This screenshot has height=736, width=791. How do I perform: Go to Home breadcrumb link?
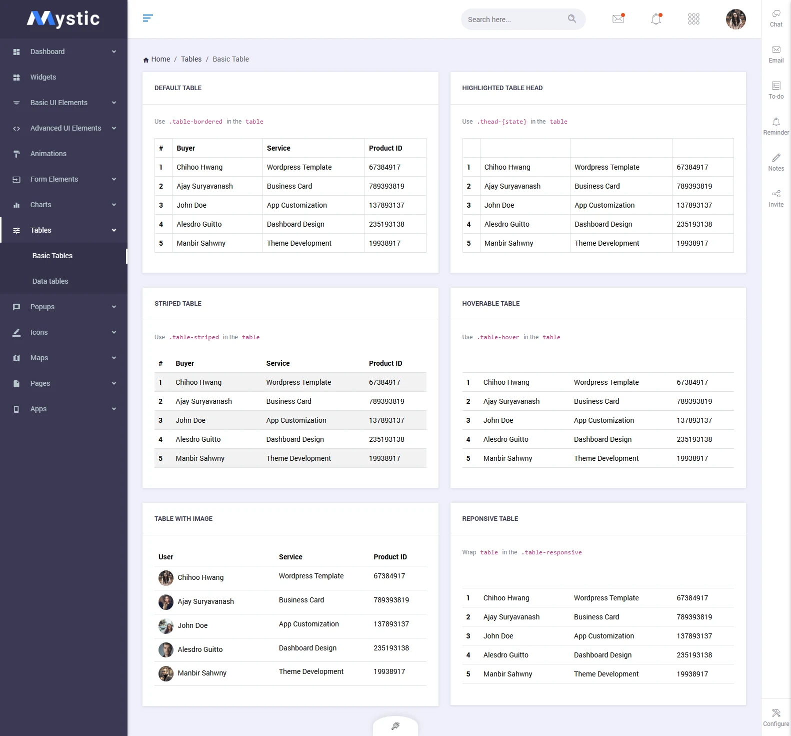tap(160, 59)
